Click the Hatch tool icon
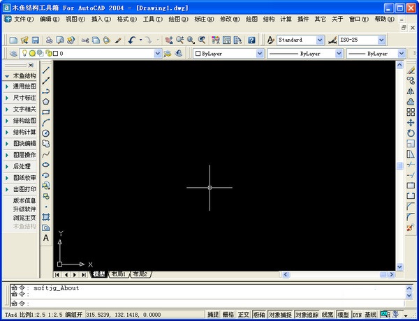 click(46, 217)
